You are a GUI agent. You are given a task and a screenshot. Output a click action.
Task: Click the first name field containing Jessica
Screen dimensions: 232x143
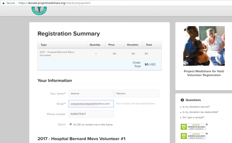91,93
